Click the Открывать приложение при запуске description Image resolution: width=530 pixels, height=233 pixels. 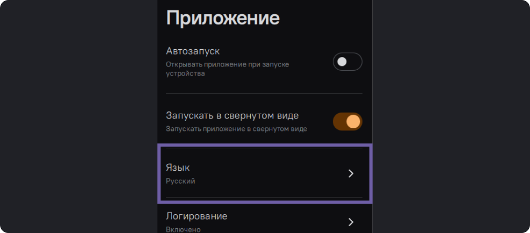pos(227,64)
